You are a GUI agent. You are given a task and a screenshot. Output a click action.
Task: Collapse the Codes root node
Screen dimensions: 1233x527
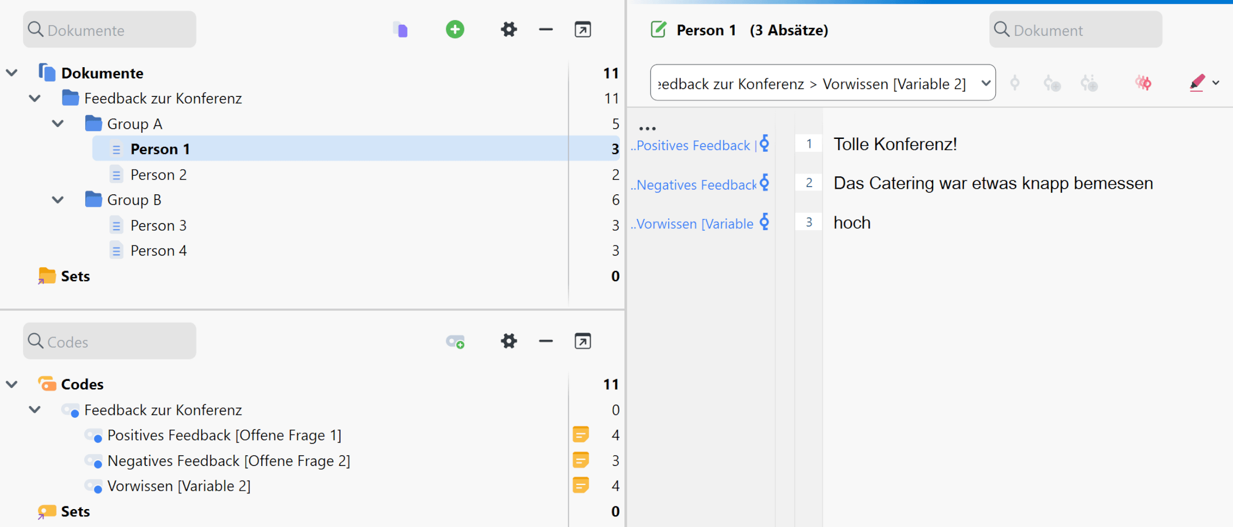[12, 384]
